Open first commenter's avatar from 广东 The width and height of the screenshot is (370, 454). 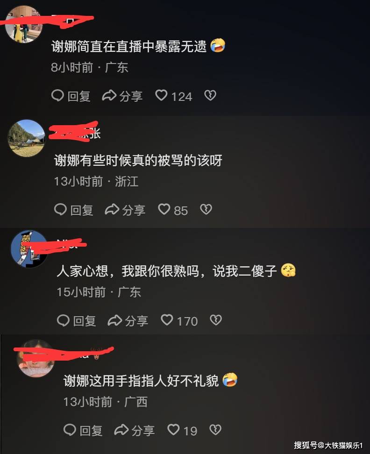click(24, 24)
